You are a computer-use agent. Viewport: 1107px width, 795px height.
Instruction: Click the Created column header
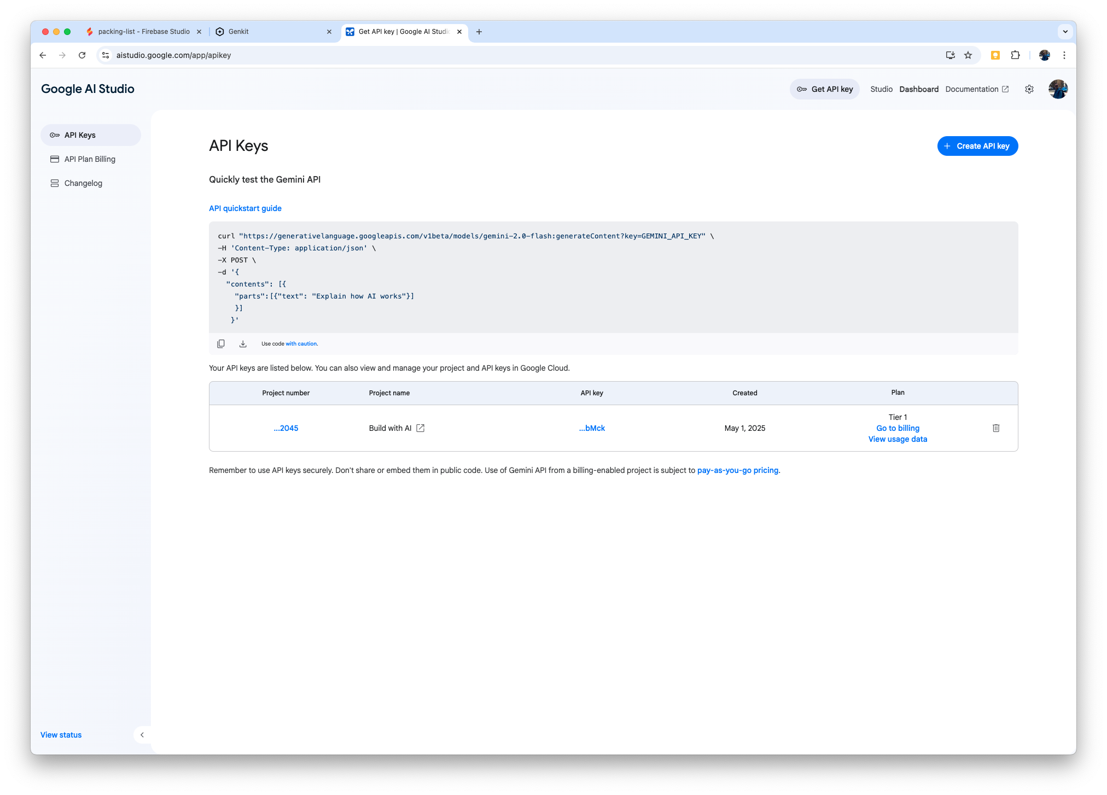coord(744,393)
